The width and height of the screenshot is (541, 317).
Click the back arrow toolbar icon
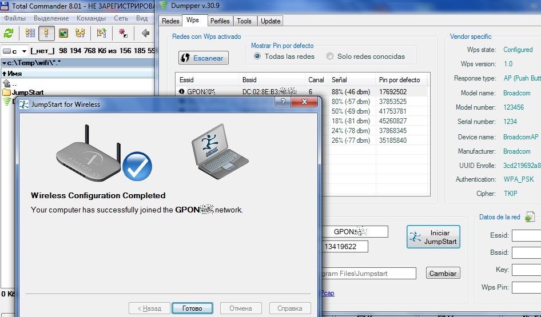pos(145,33)
